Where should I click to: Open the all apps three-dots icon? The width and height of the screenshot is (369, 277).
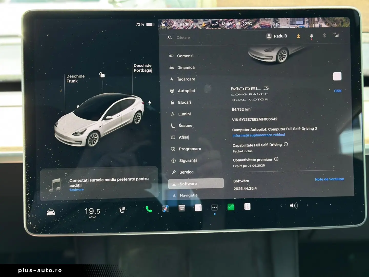coord(214,207)
